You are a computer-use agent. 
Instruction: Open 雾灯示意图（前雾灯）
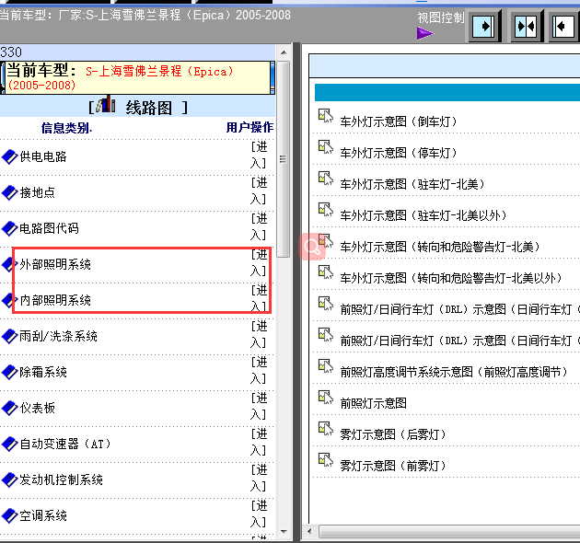point(393,466)
